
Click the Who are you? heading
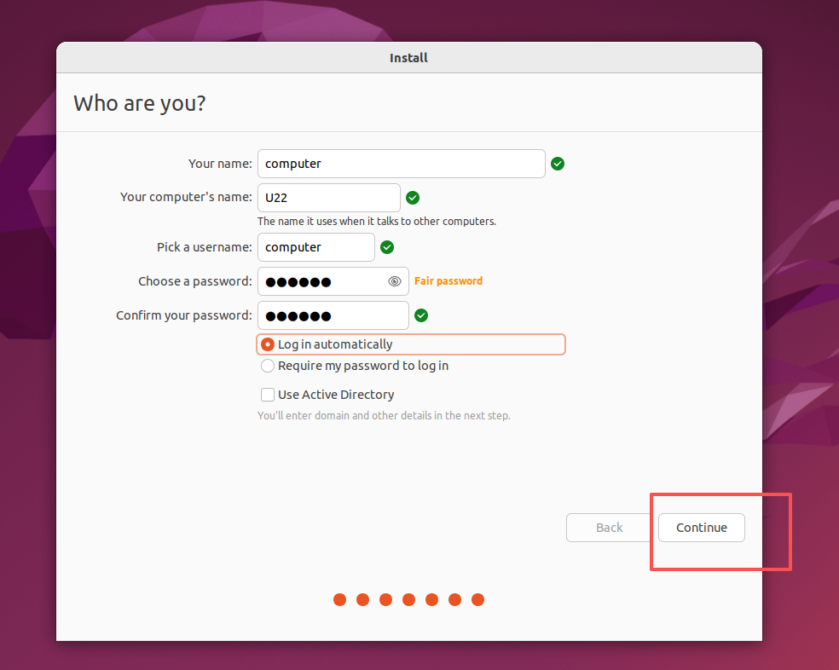pyautogui.click(x=140, y=103)
